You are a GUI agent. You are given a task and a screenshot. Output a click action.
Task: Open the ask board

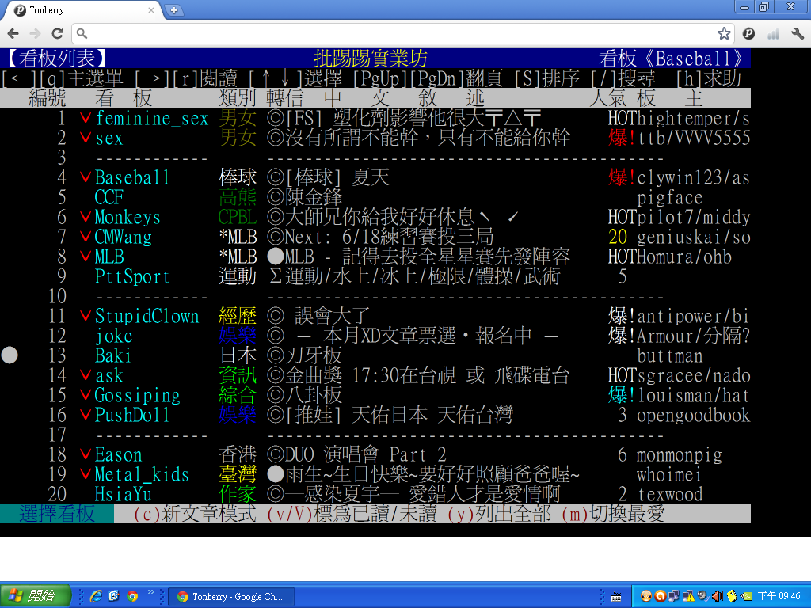click(x=109, y=375)
